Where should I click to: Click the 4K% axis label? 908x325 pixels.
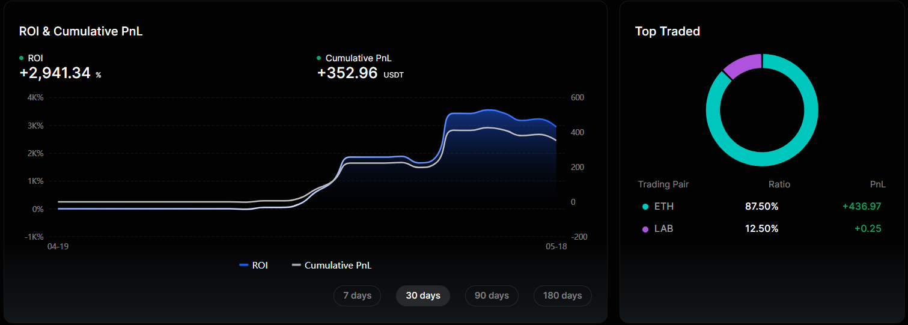coord(34,98)
